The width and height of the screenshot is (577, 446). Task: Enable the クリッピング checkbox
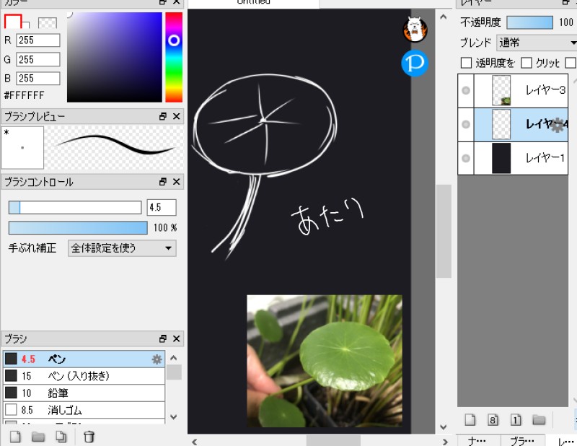point(527,63)
